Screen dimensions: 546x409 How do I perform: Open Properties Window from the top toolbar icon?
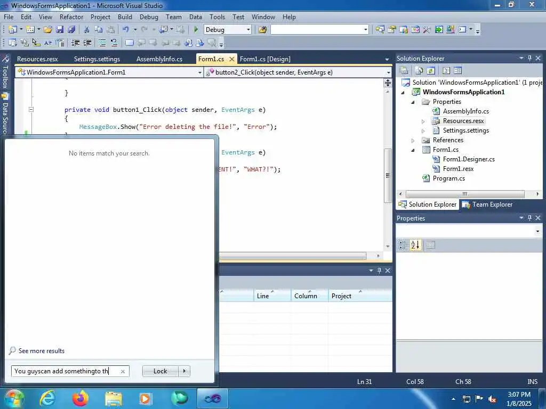click(x=392, y=30)
